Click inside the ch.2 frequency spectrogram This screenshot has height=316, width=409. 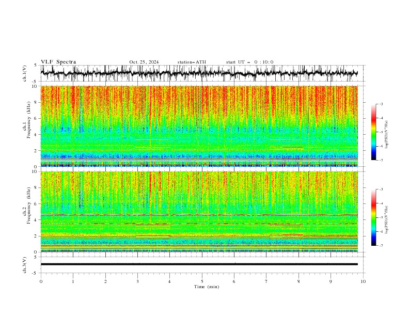click(x=199, y=212)
